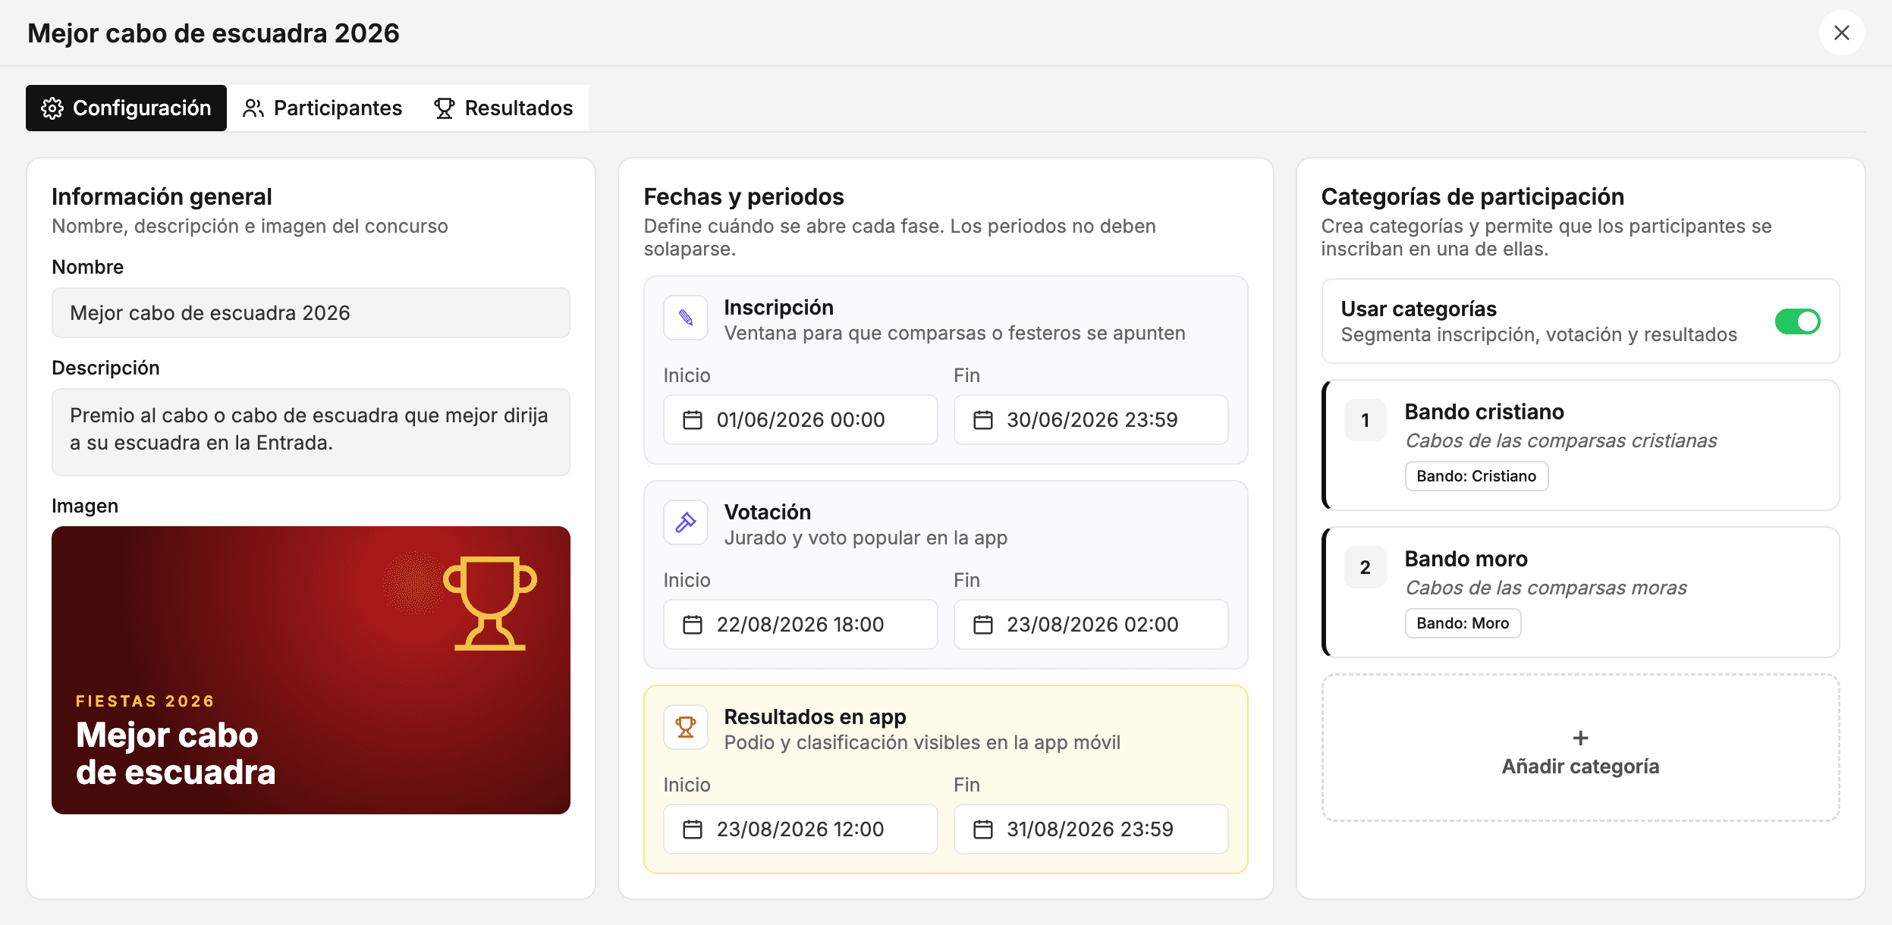
Task: Click the contest image thumbnail
Action: 311,670
